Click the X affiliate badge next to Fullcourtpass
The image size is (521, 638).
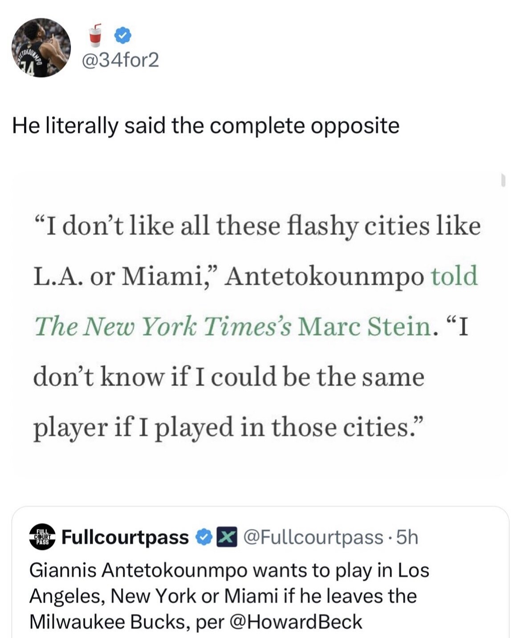click(227, 537)
